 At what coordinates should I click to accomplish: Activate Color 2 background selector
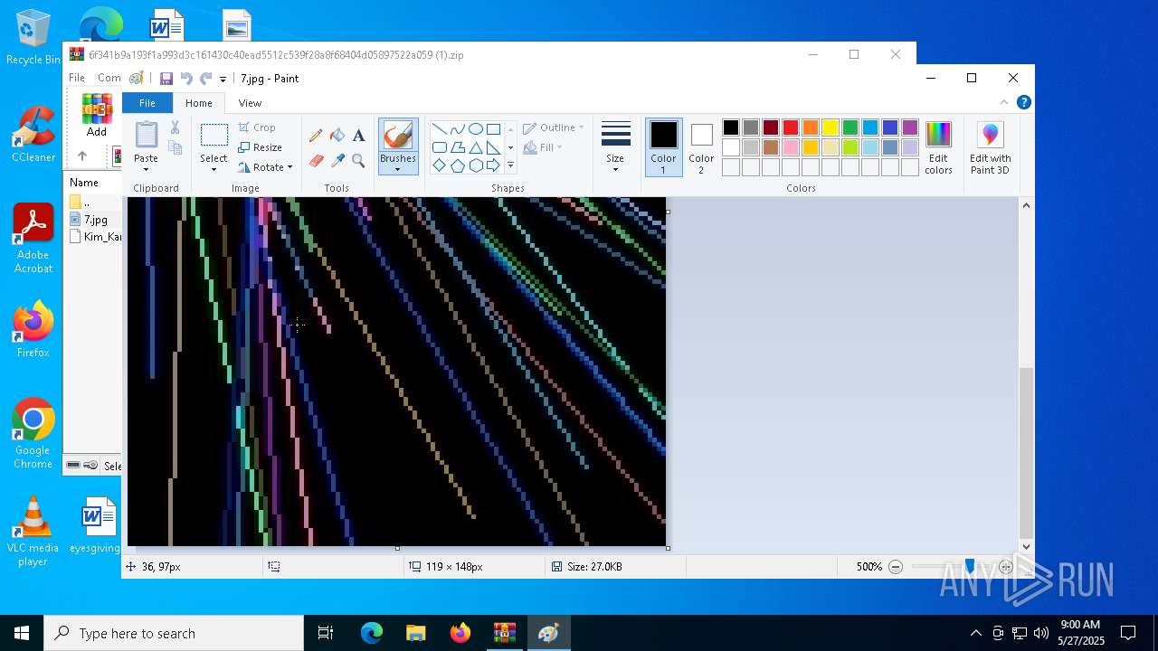[701, 147]
